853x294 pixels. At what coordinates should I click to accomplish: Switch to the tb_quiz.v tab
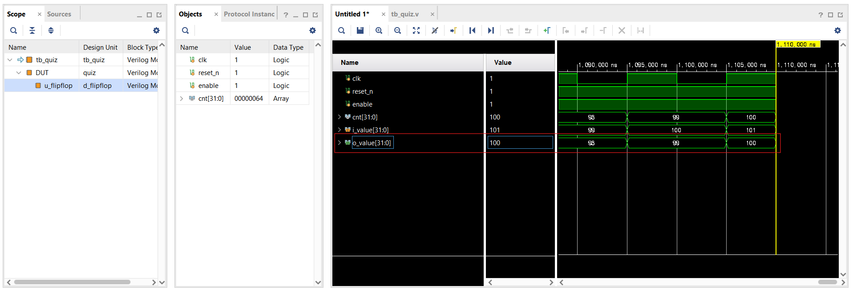click(x=405, y=14)
